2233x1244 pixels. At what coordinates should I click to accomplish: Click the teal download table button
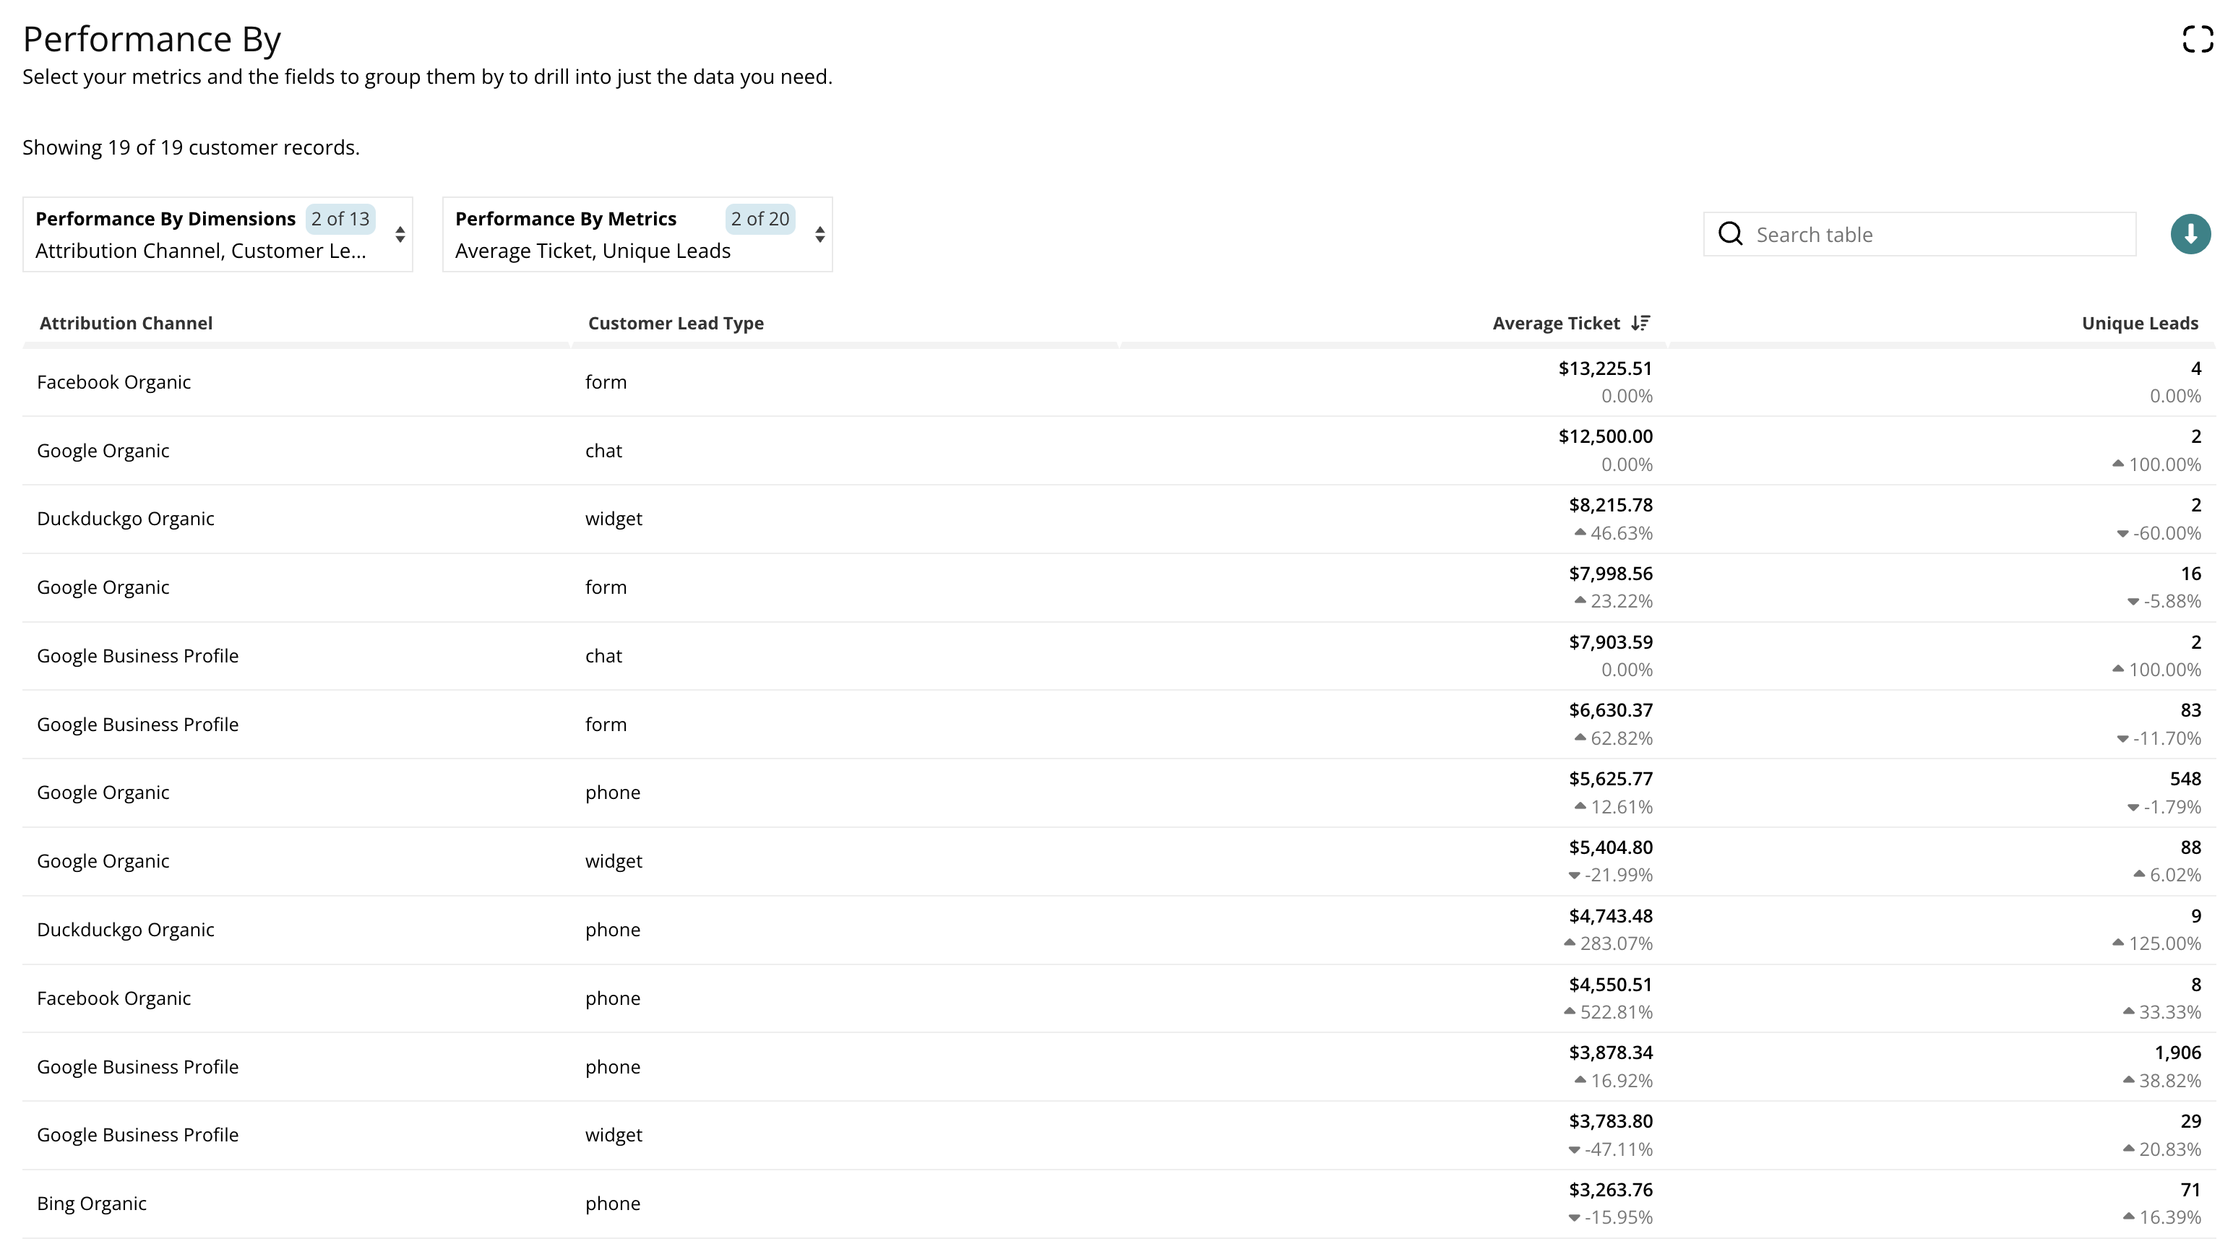tap(2190, 234)
